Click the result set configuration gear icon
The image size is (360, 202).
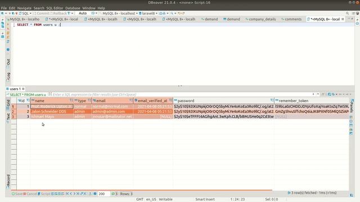95,194
